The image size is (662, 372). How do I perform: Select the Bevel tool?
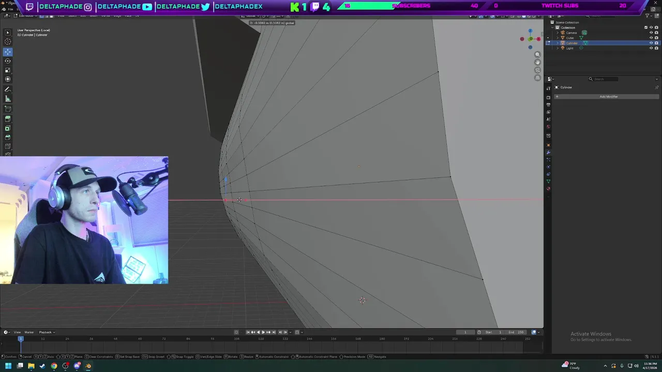click(8, 137)
